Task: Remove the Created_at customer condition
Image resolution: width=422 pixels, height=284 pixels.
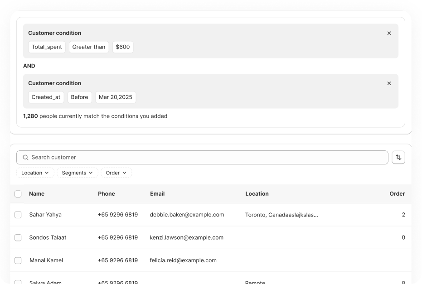Action: point(389,83)
